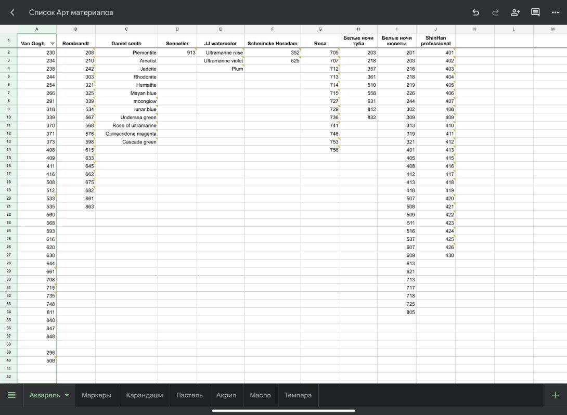Select column J header
The width and height of the screenshot is (567, 415).
pyautogui.click(x=436, y=29)
